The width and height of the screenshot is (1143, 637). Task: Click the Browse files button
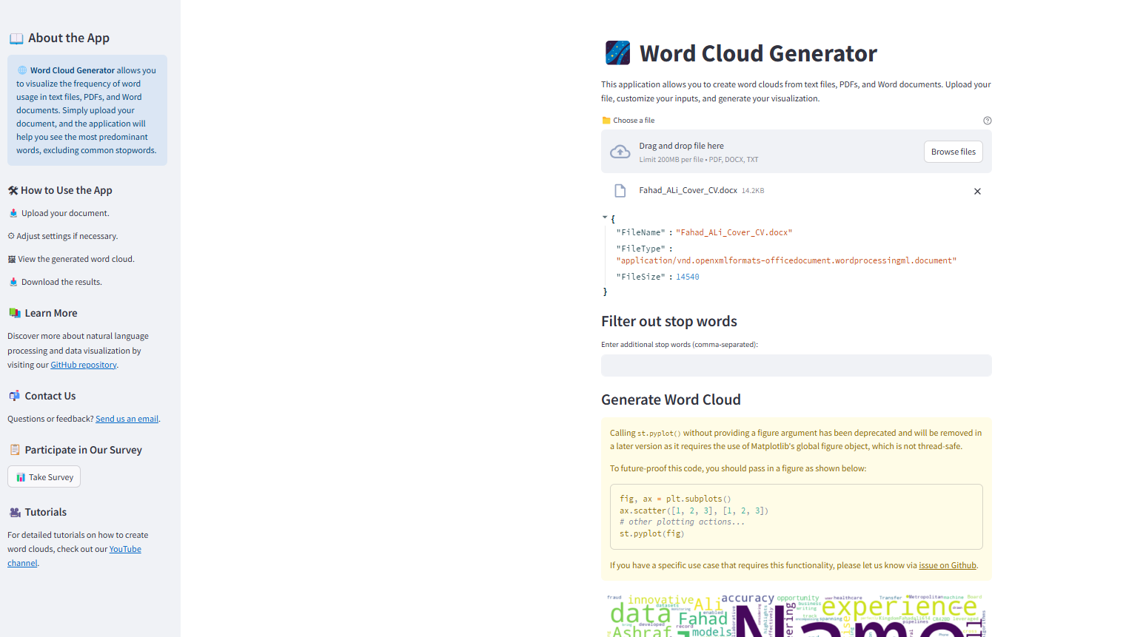click(x=953, y=152)
